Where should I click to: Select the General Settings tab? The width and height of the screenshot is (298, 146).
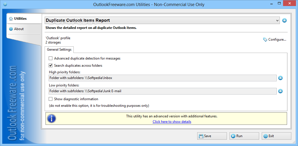59,50
